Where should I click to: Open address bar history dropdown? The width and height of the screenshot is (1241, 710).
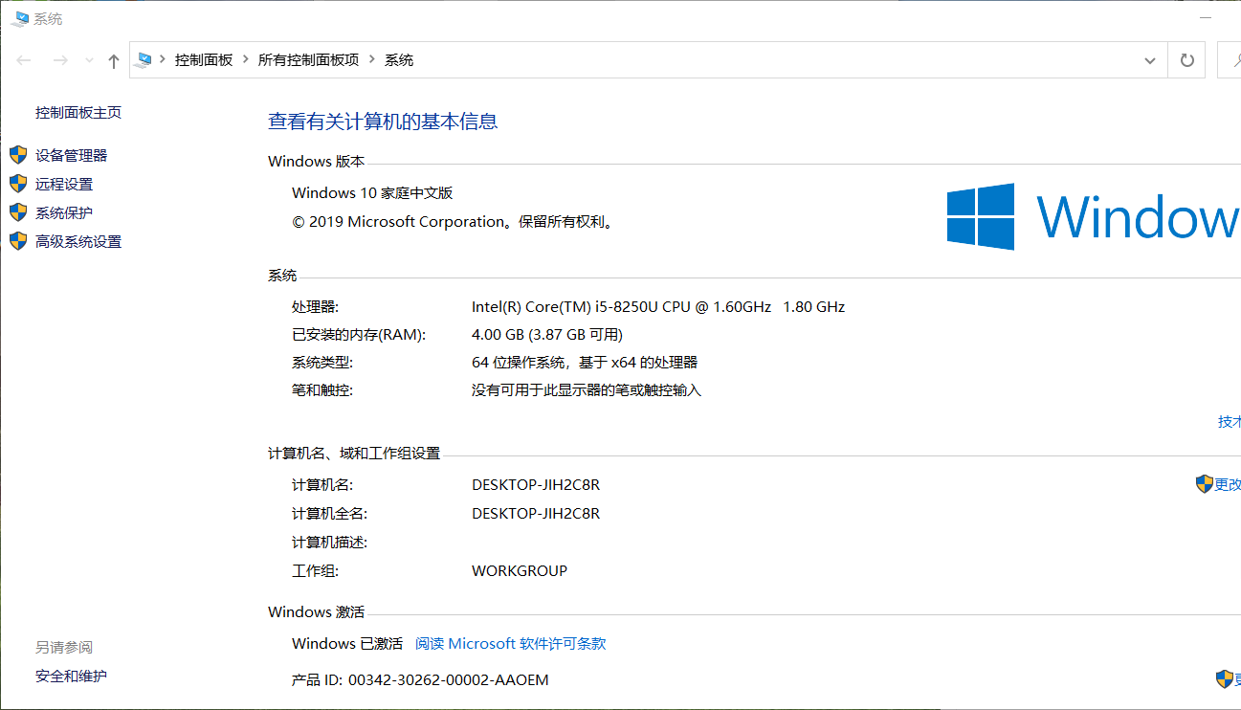click(1150, 60)
